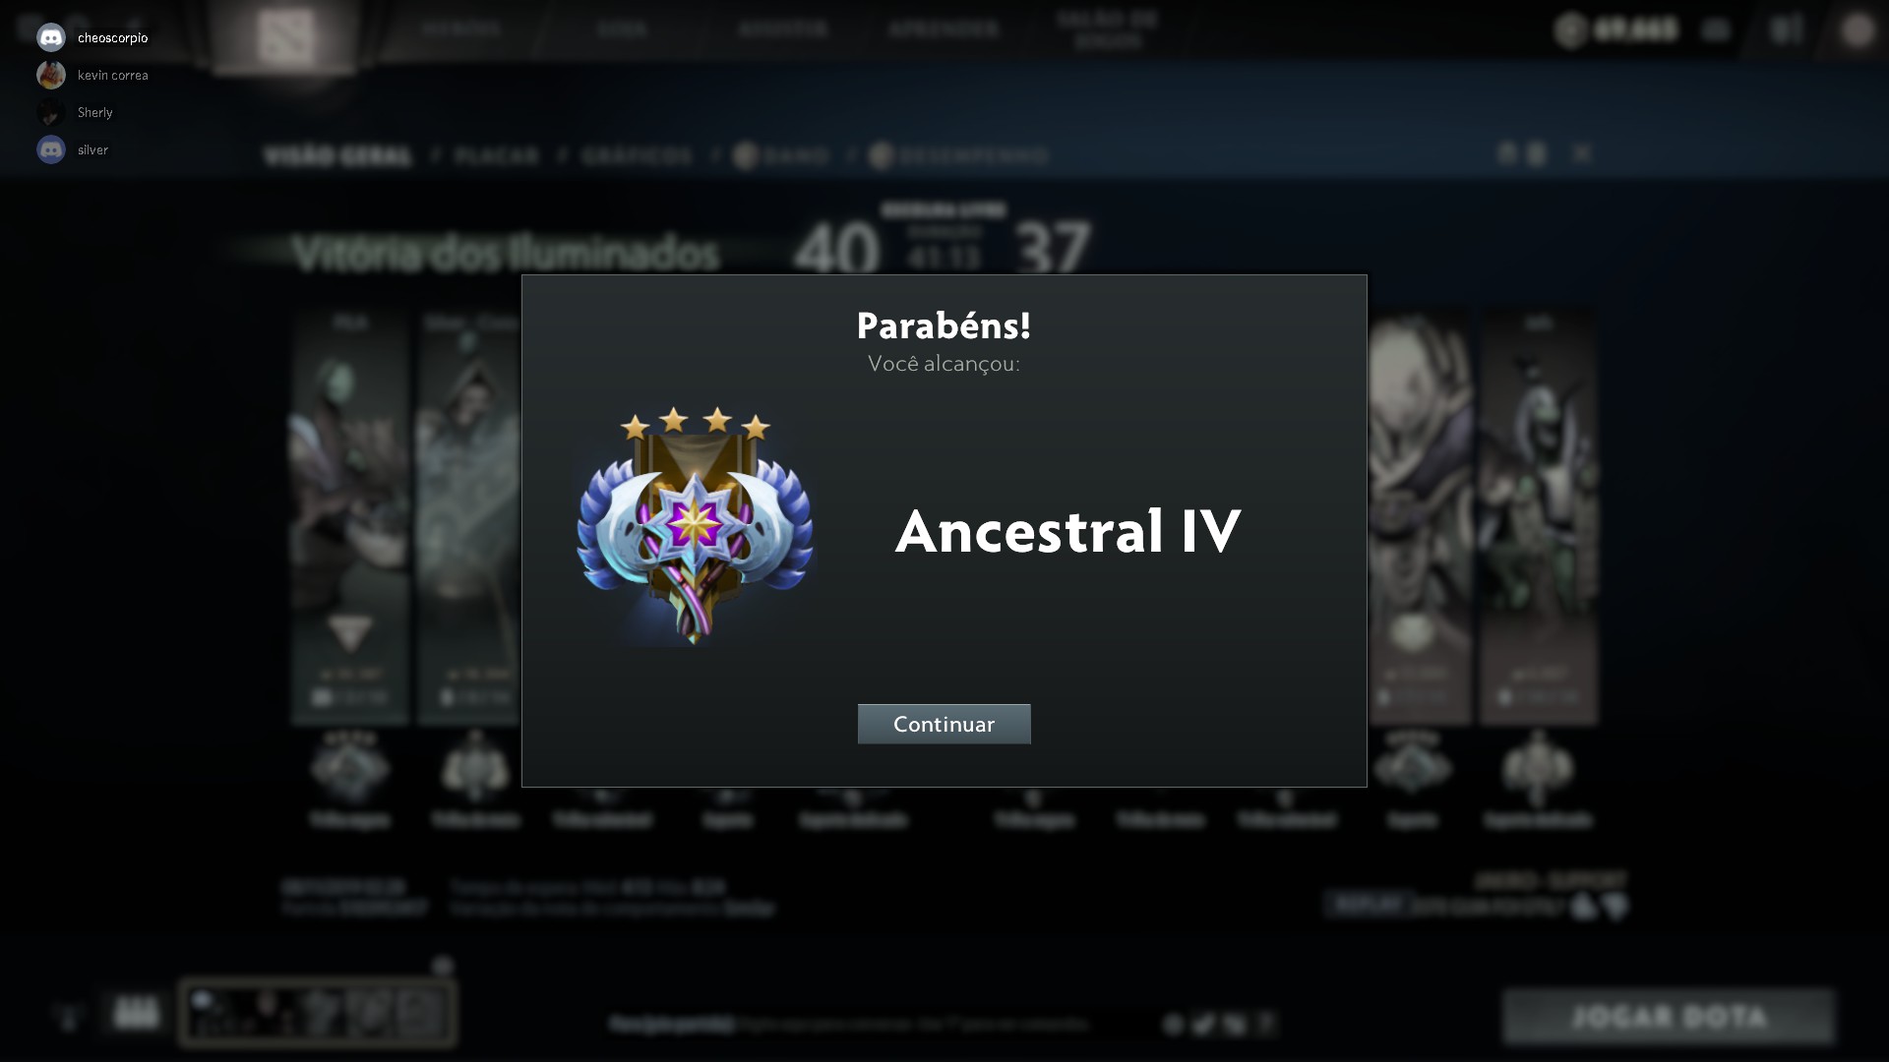Open the Heróis menu
Screen dimensions: 1889x1062
click(x=462, y=29)
